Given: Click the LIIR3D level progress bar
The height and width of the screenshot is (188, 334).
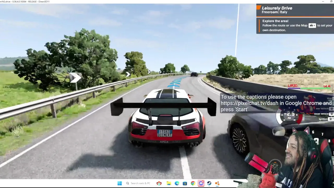Looking at the screenshot, I should pos(309,88).
